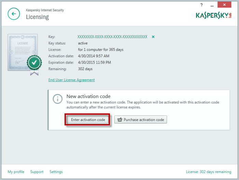The width and height of the screenshot is (239, 180).
Task: Click the 'New activation code' heading
Action: (88, 96)
